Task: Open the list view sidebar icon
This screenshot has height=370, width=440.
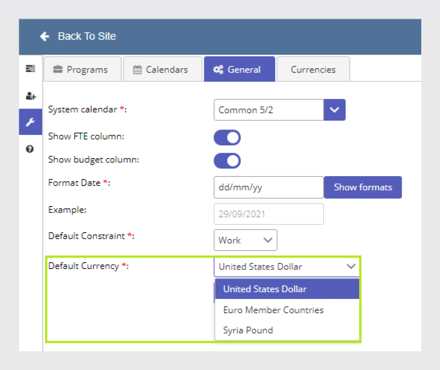Action: pos(30,68)
